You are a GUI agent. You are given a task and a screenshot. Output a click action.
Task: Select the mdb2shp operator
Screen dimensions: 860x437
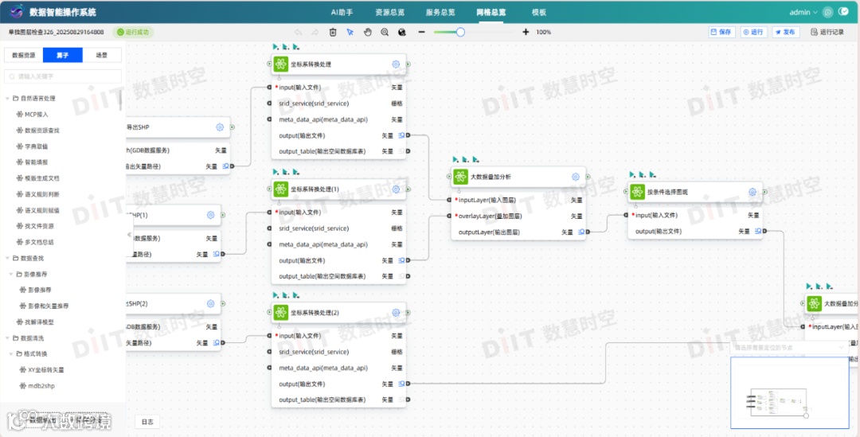37,386
